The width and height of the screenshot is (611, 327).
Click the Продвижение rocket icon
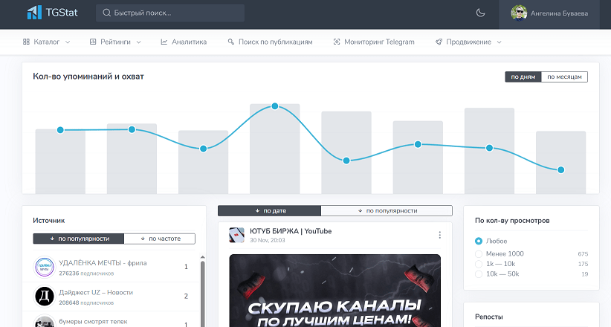[439, 42]
